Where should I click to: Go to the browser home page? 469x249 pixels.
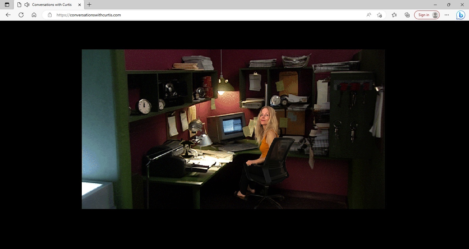pos(34,15)
